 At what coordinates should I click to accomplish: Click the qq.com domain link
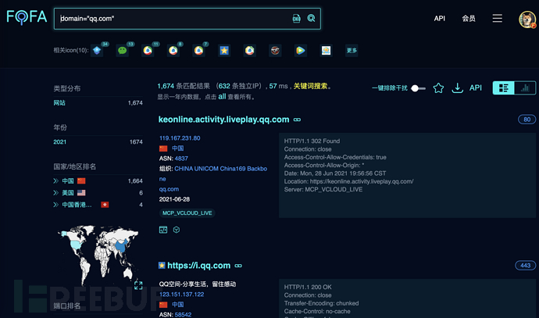pos(169,189)
